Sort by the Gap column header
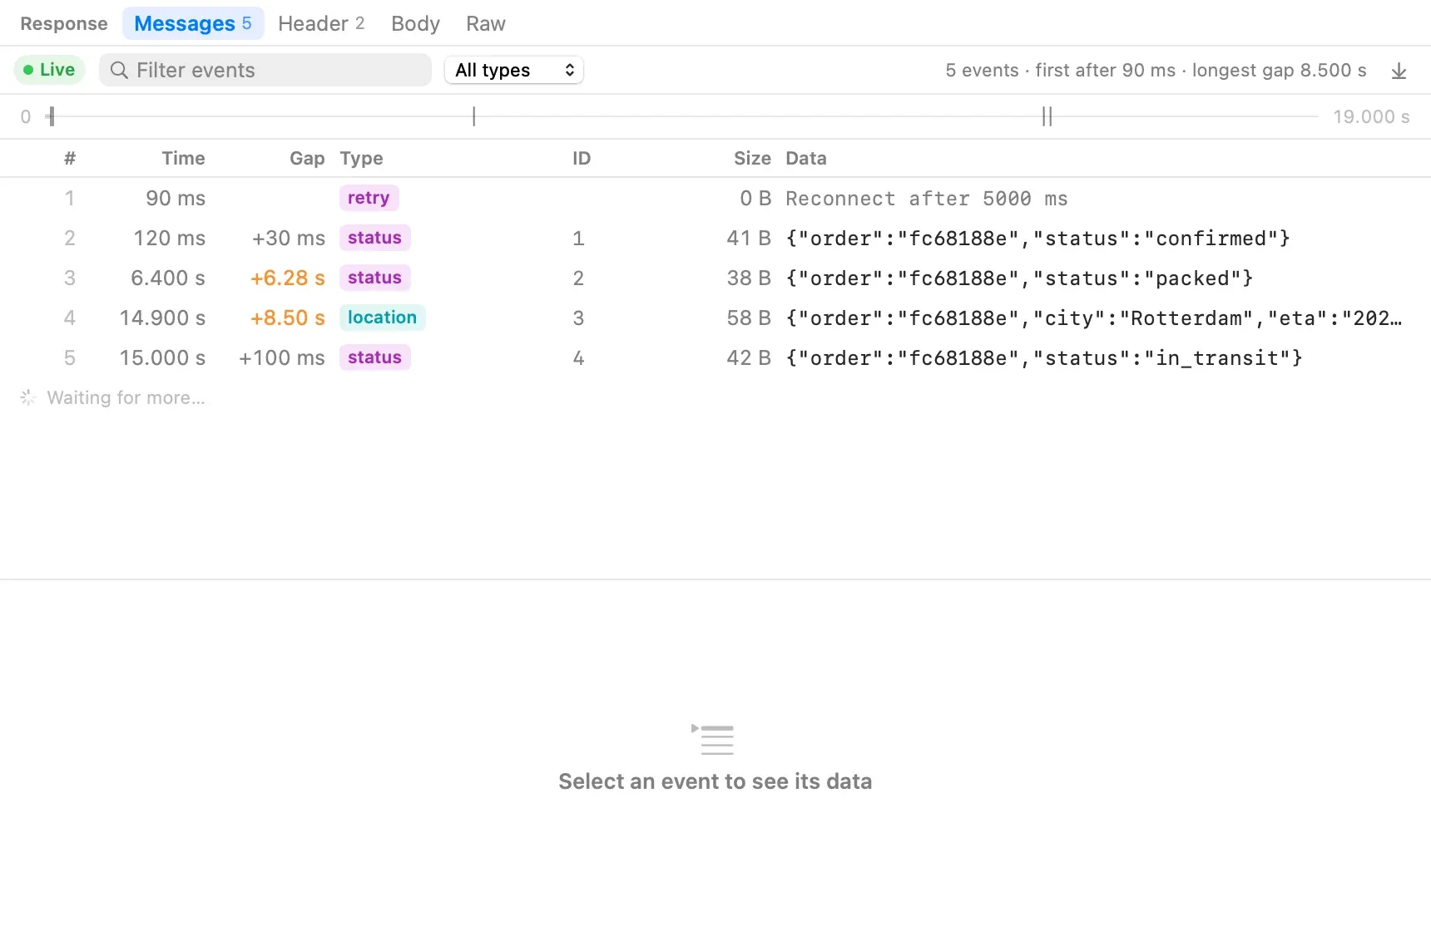 pos(307,158)
